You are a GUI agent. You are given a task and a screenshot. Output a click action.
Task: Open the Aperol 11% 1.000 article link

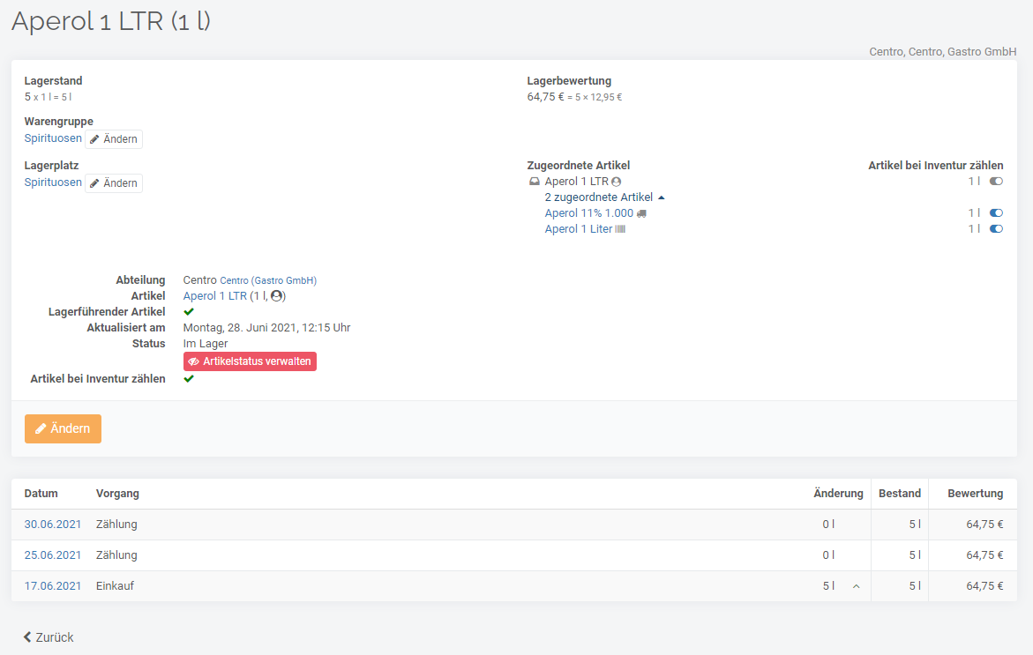tap(589, 213)
